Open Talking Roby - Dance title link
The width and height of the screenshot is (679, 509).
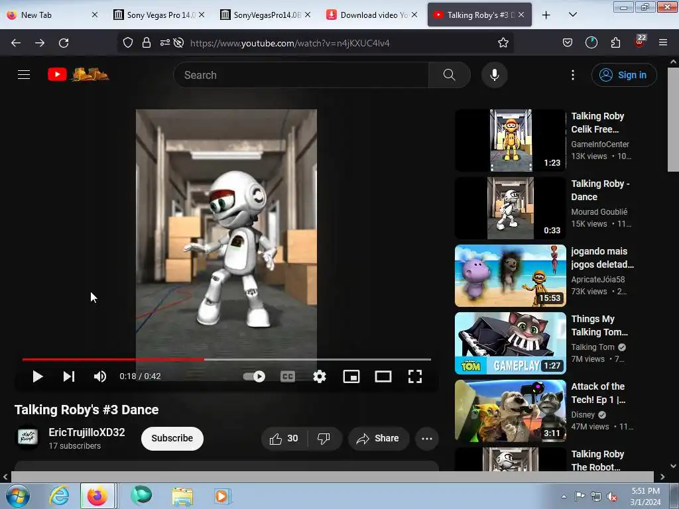600,190
